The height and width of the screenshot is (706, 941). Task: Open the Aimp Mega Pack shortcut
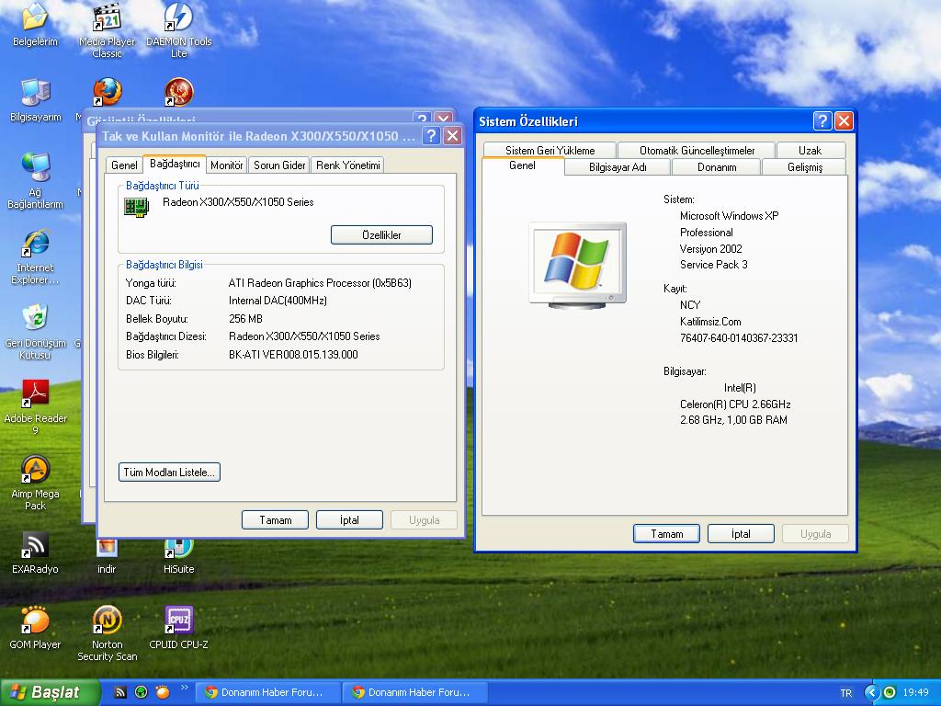[36, 483]
